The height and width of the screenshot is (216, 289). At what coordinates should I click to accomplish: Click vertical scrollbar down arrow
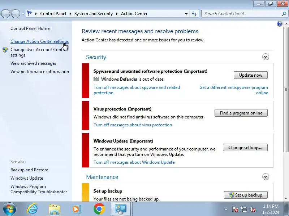286,199
